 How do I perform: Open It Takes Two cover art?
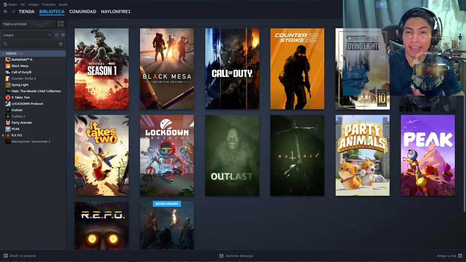(x=102, y=155)
